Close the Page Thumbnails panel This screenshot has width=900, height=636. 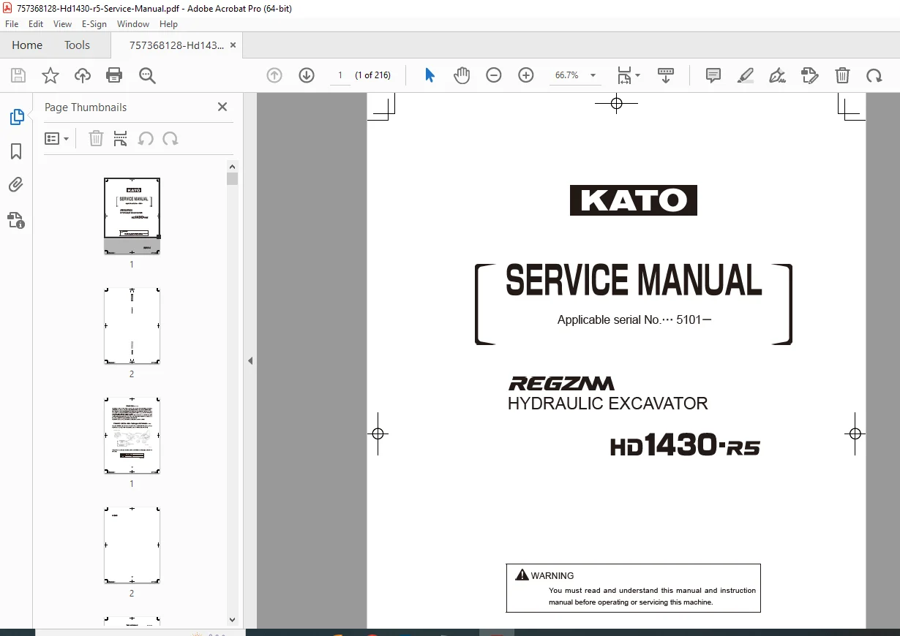[x=222, y=107]
